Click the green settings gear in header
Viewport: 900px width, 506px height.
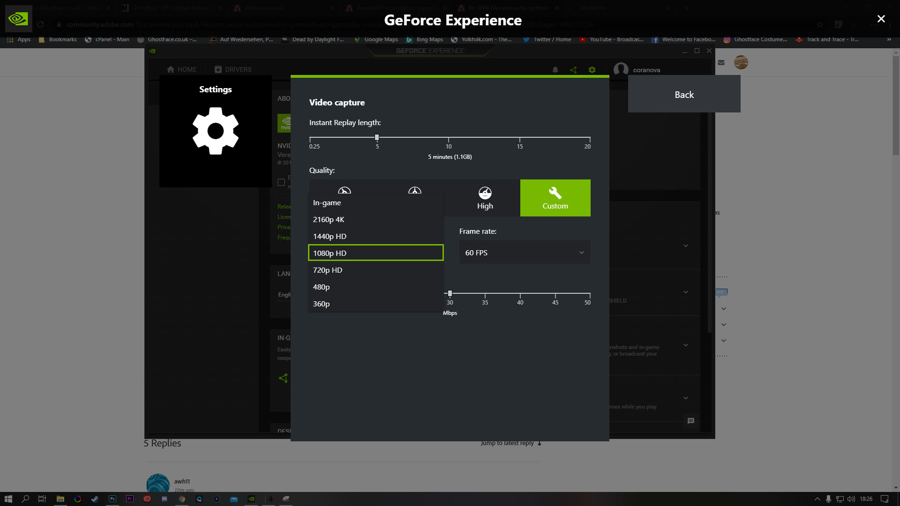[592, 70]
